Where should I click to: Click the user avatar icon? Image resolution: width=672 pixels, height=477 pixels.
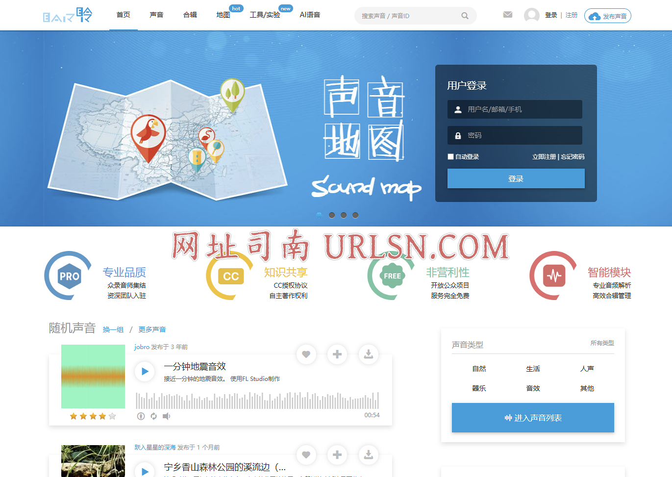[x=531, y=15]
